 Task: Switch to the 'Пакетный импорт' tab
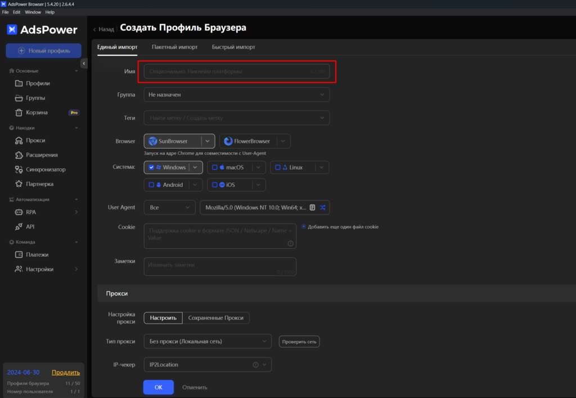174,47
